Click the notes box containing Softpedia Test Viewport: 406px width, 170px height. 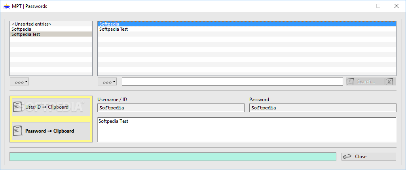point(247,129)
